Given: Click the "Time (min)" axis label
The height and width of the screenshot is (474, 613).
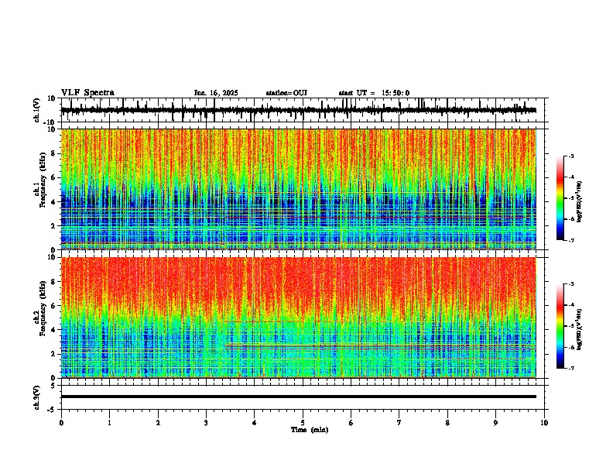Looking at the screenshot, I should click(310, 430).
